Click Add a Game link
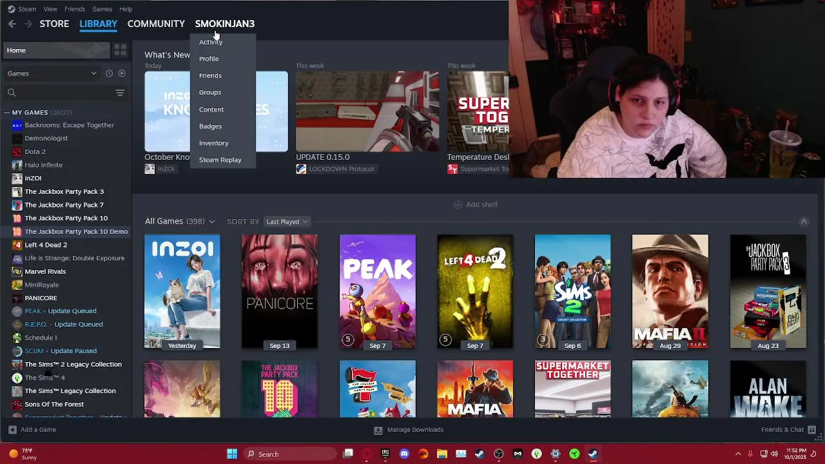The image size is (825, 464). click(38, 430)
